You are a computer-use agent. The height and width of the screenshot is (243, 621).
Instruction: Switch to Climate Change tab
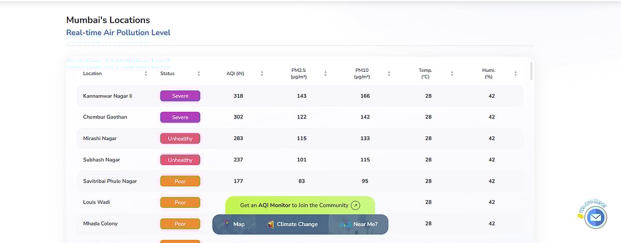coord(297,224)
